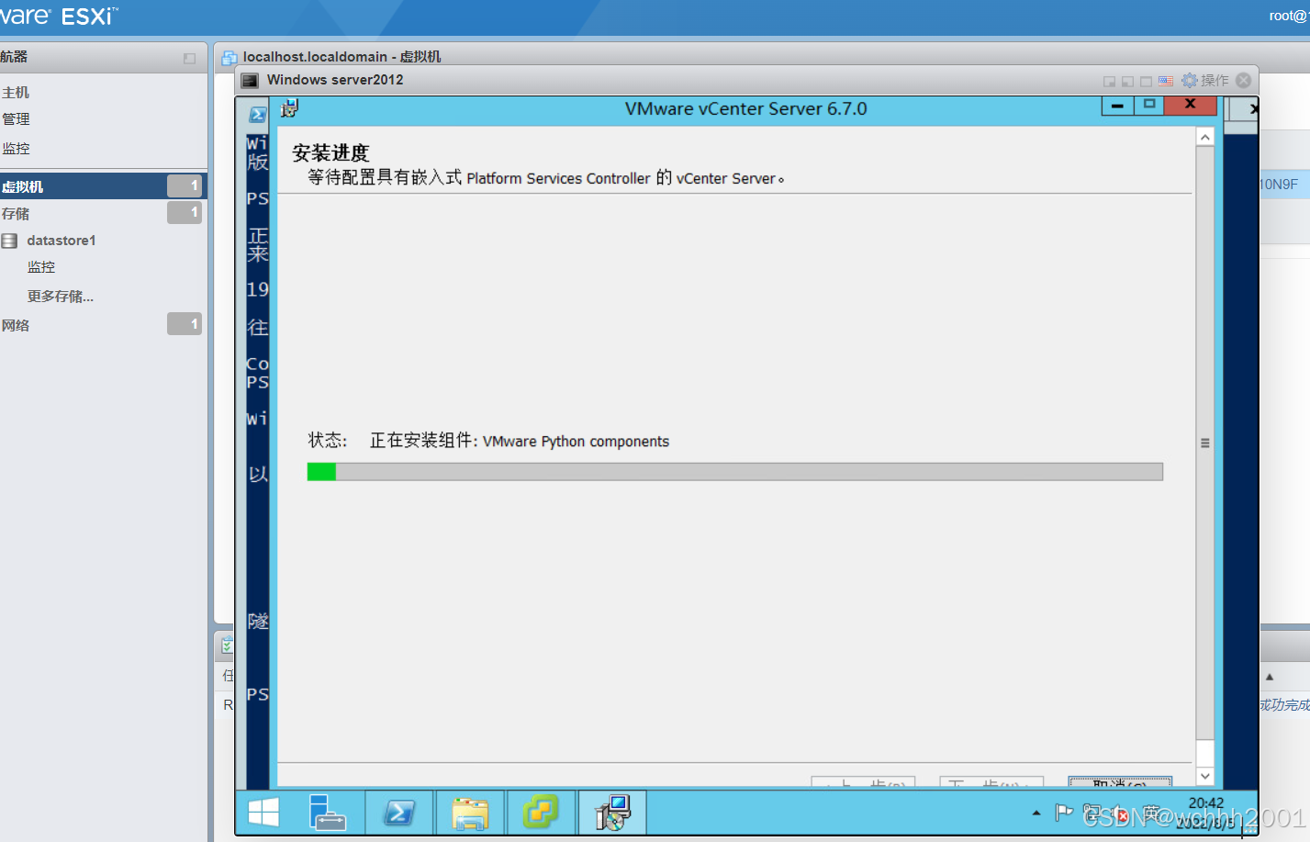Select 管理 in the ESXi navigator

click(17, 118)
